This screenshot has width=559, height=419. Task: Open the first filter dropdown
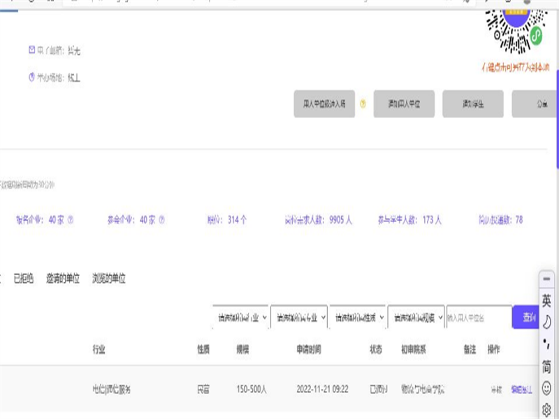tap(240, 317)
